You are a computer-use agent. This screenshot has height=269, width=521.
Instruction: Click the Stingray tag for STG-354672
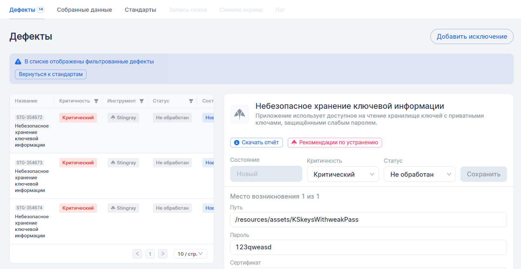point(123,118)
